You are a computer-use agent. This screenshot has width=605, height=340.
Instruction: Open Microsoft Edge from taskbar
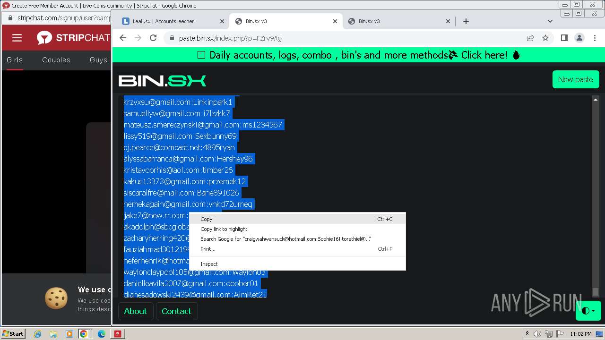tap(101, 334)
